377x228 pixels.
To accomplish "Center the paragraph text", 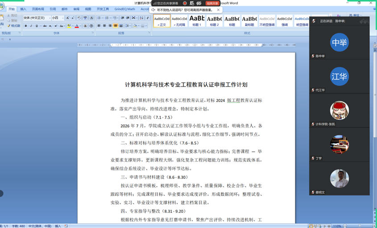I will click(104, 26).
